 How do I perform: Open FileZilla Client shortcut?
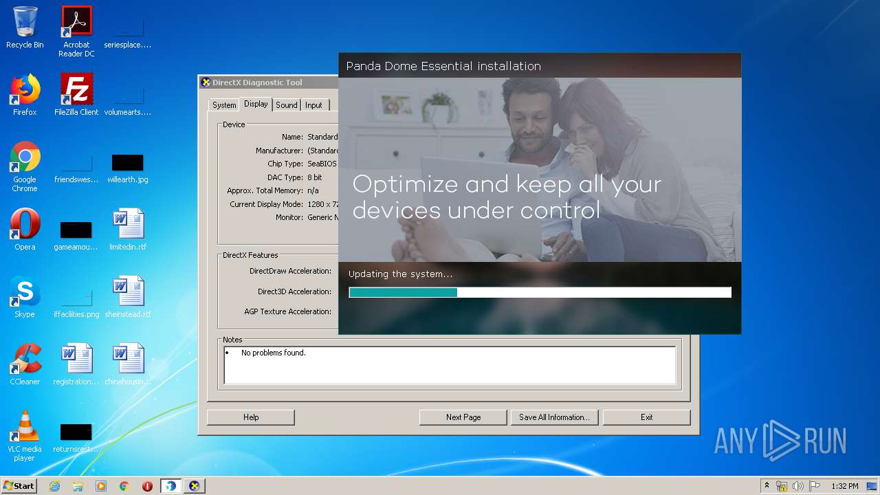(76, 95)
